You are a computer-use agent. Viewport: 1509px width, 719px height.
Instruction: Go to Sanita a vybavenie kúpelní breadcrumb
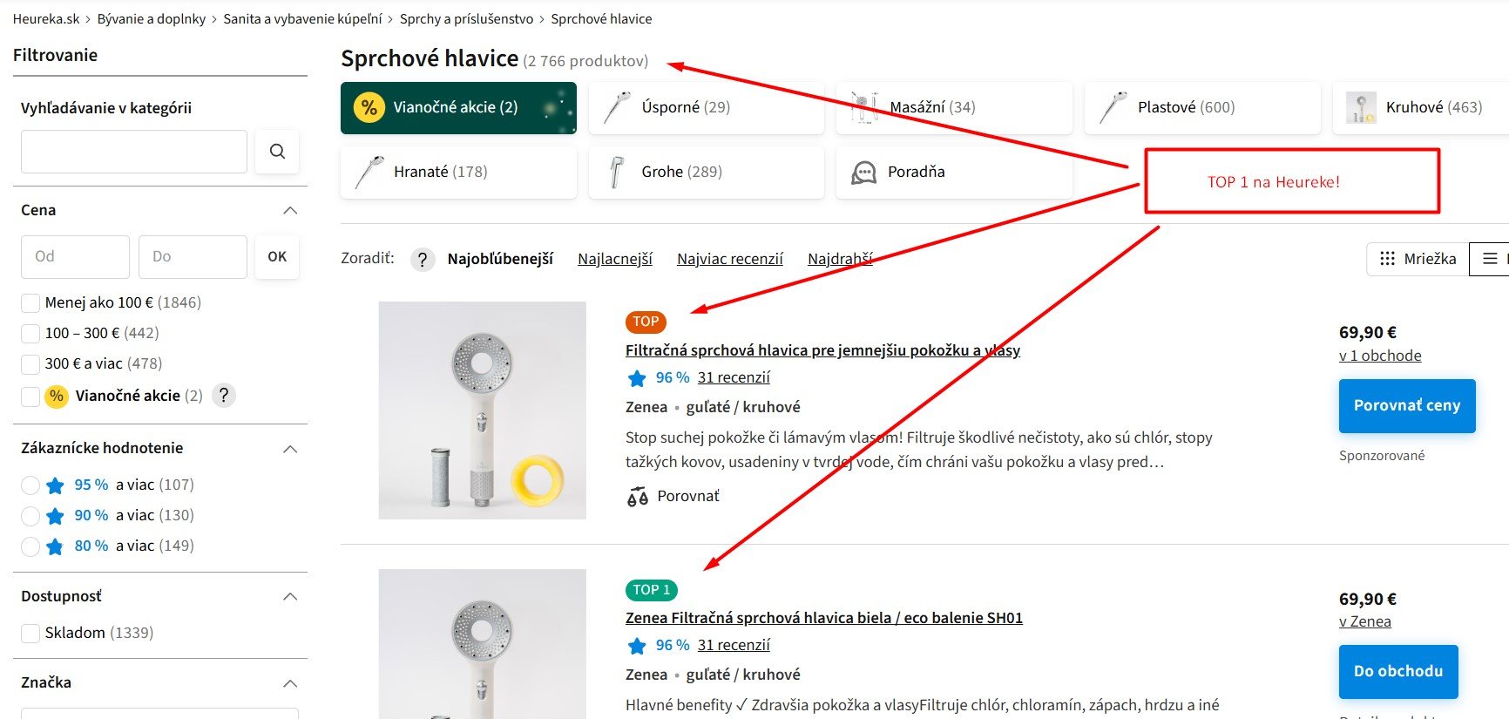click(x=302, y=18)
